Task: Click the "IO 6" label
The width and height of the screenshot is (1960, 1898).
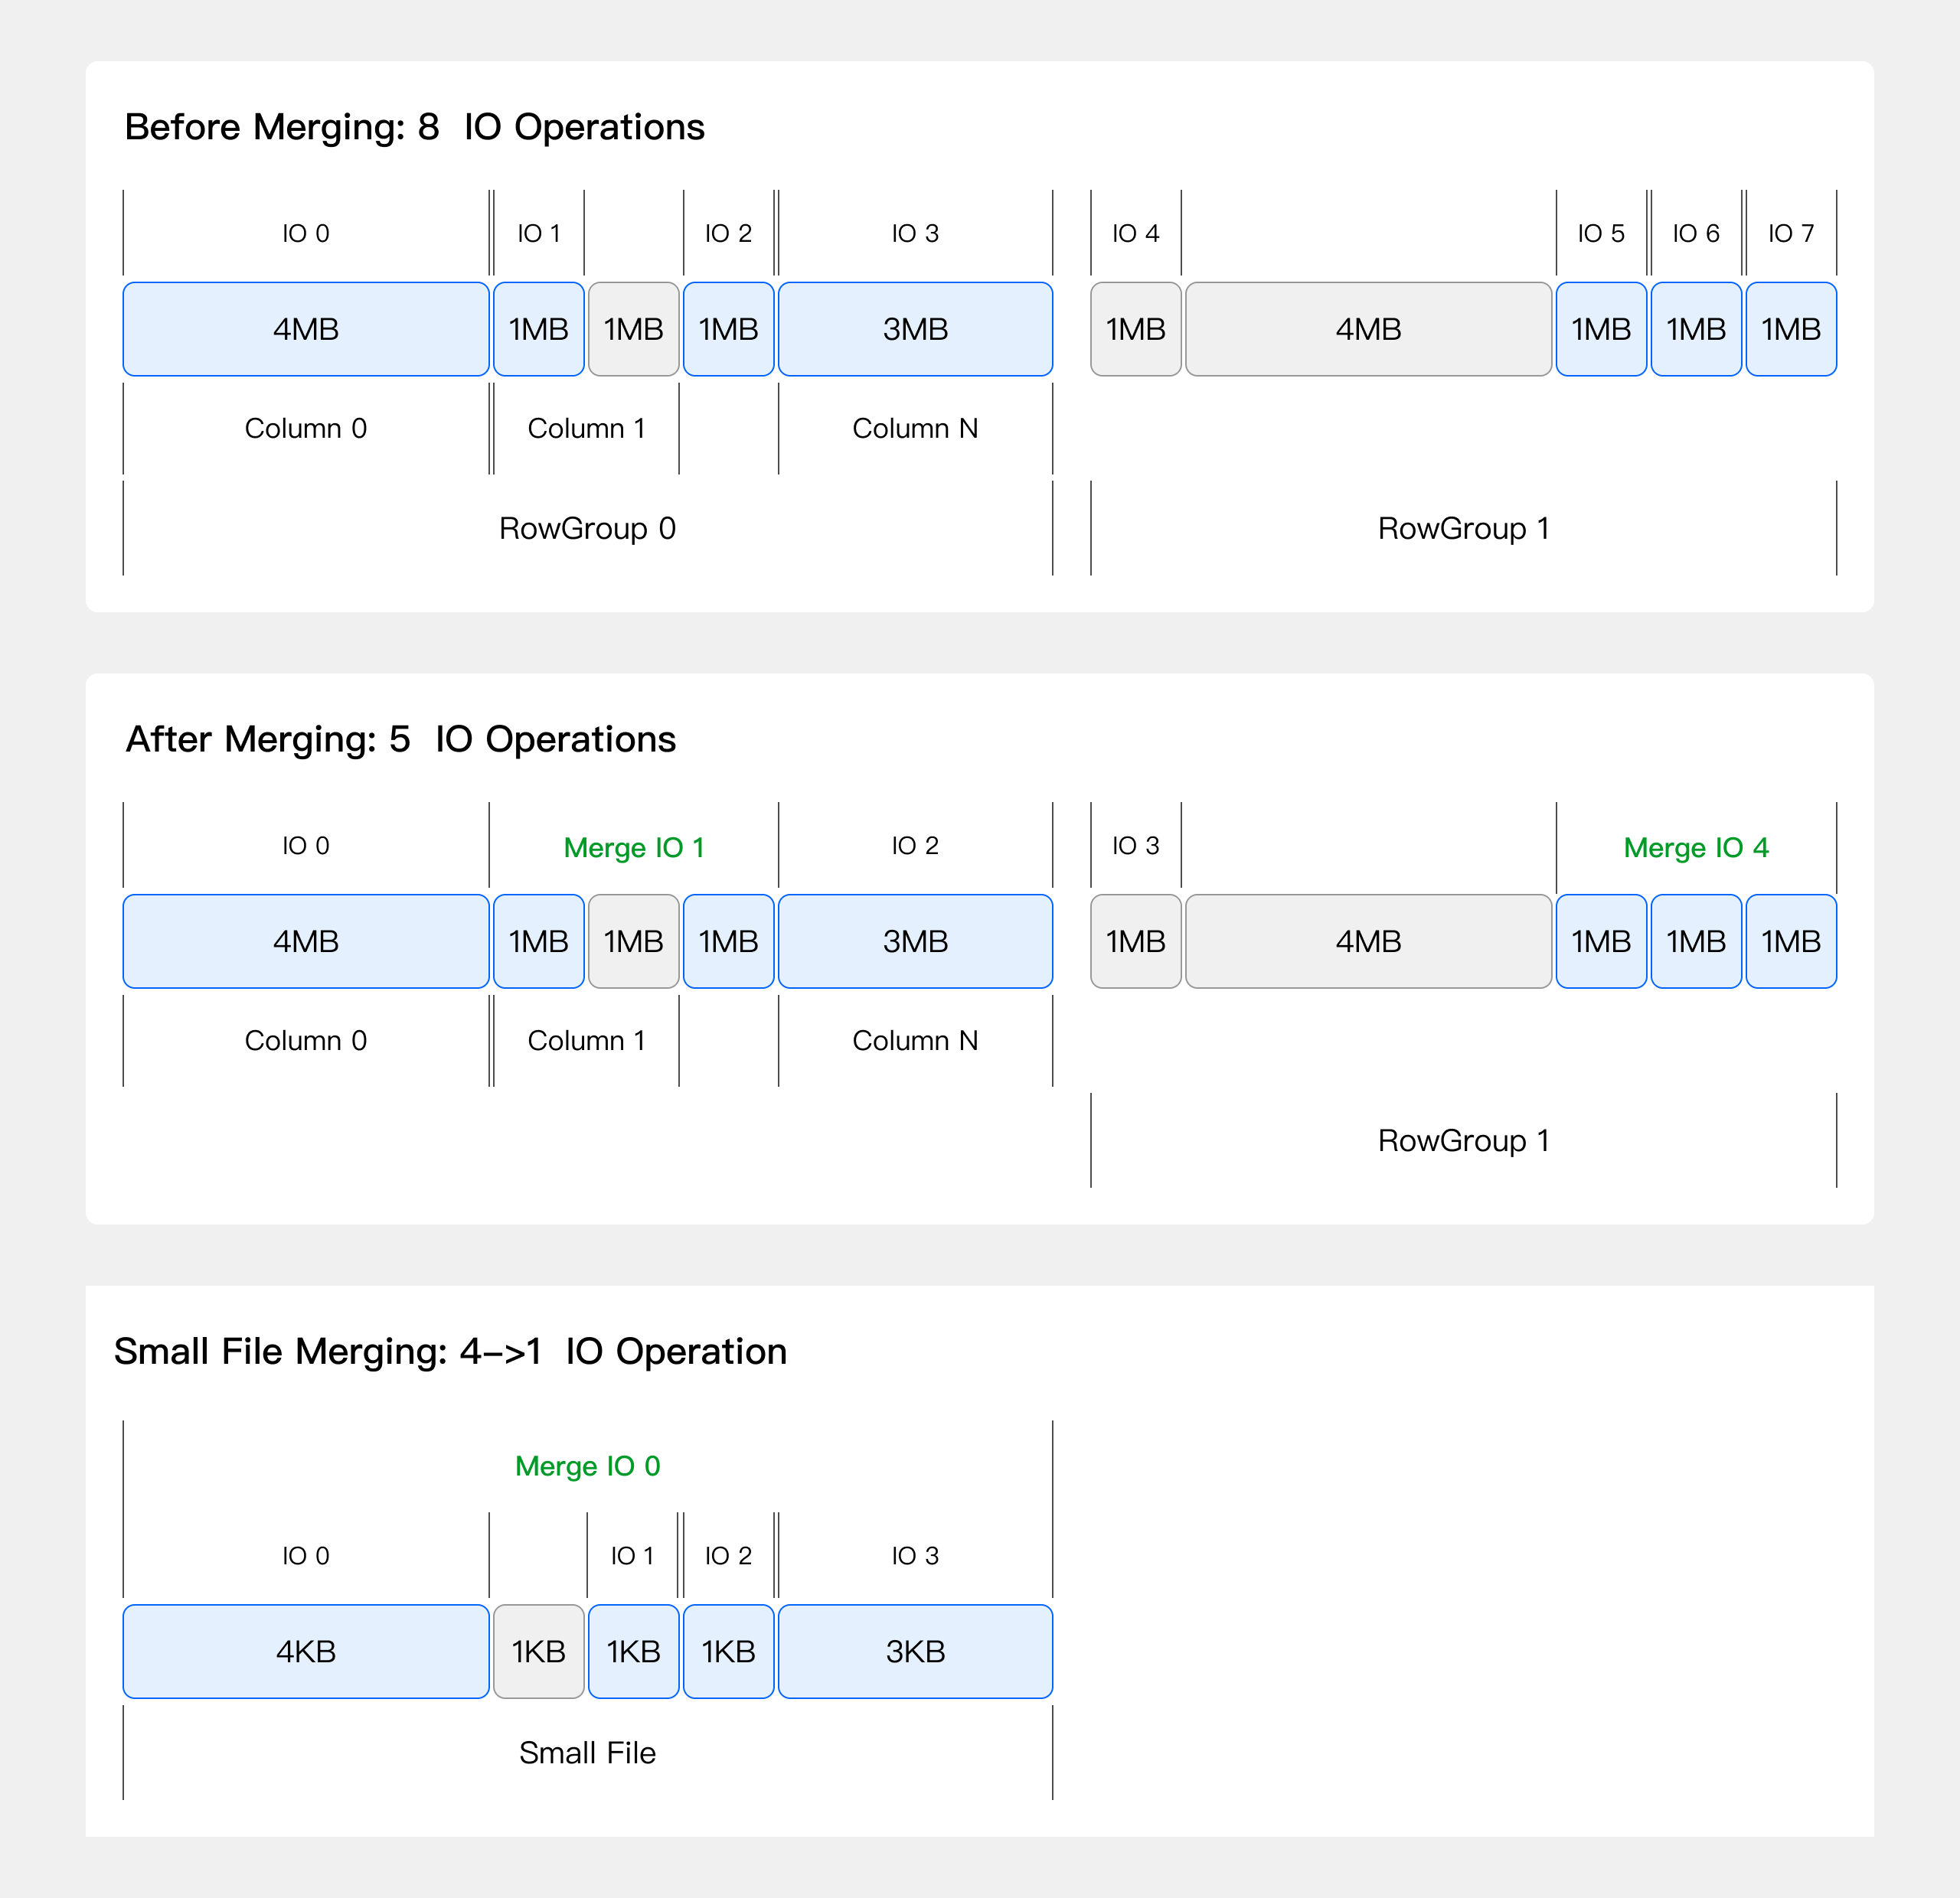Action: click(1696, 233)
